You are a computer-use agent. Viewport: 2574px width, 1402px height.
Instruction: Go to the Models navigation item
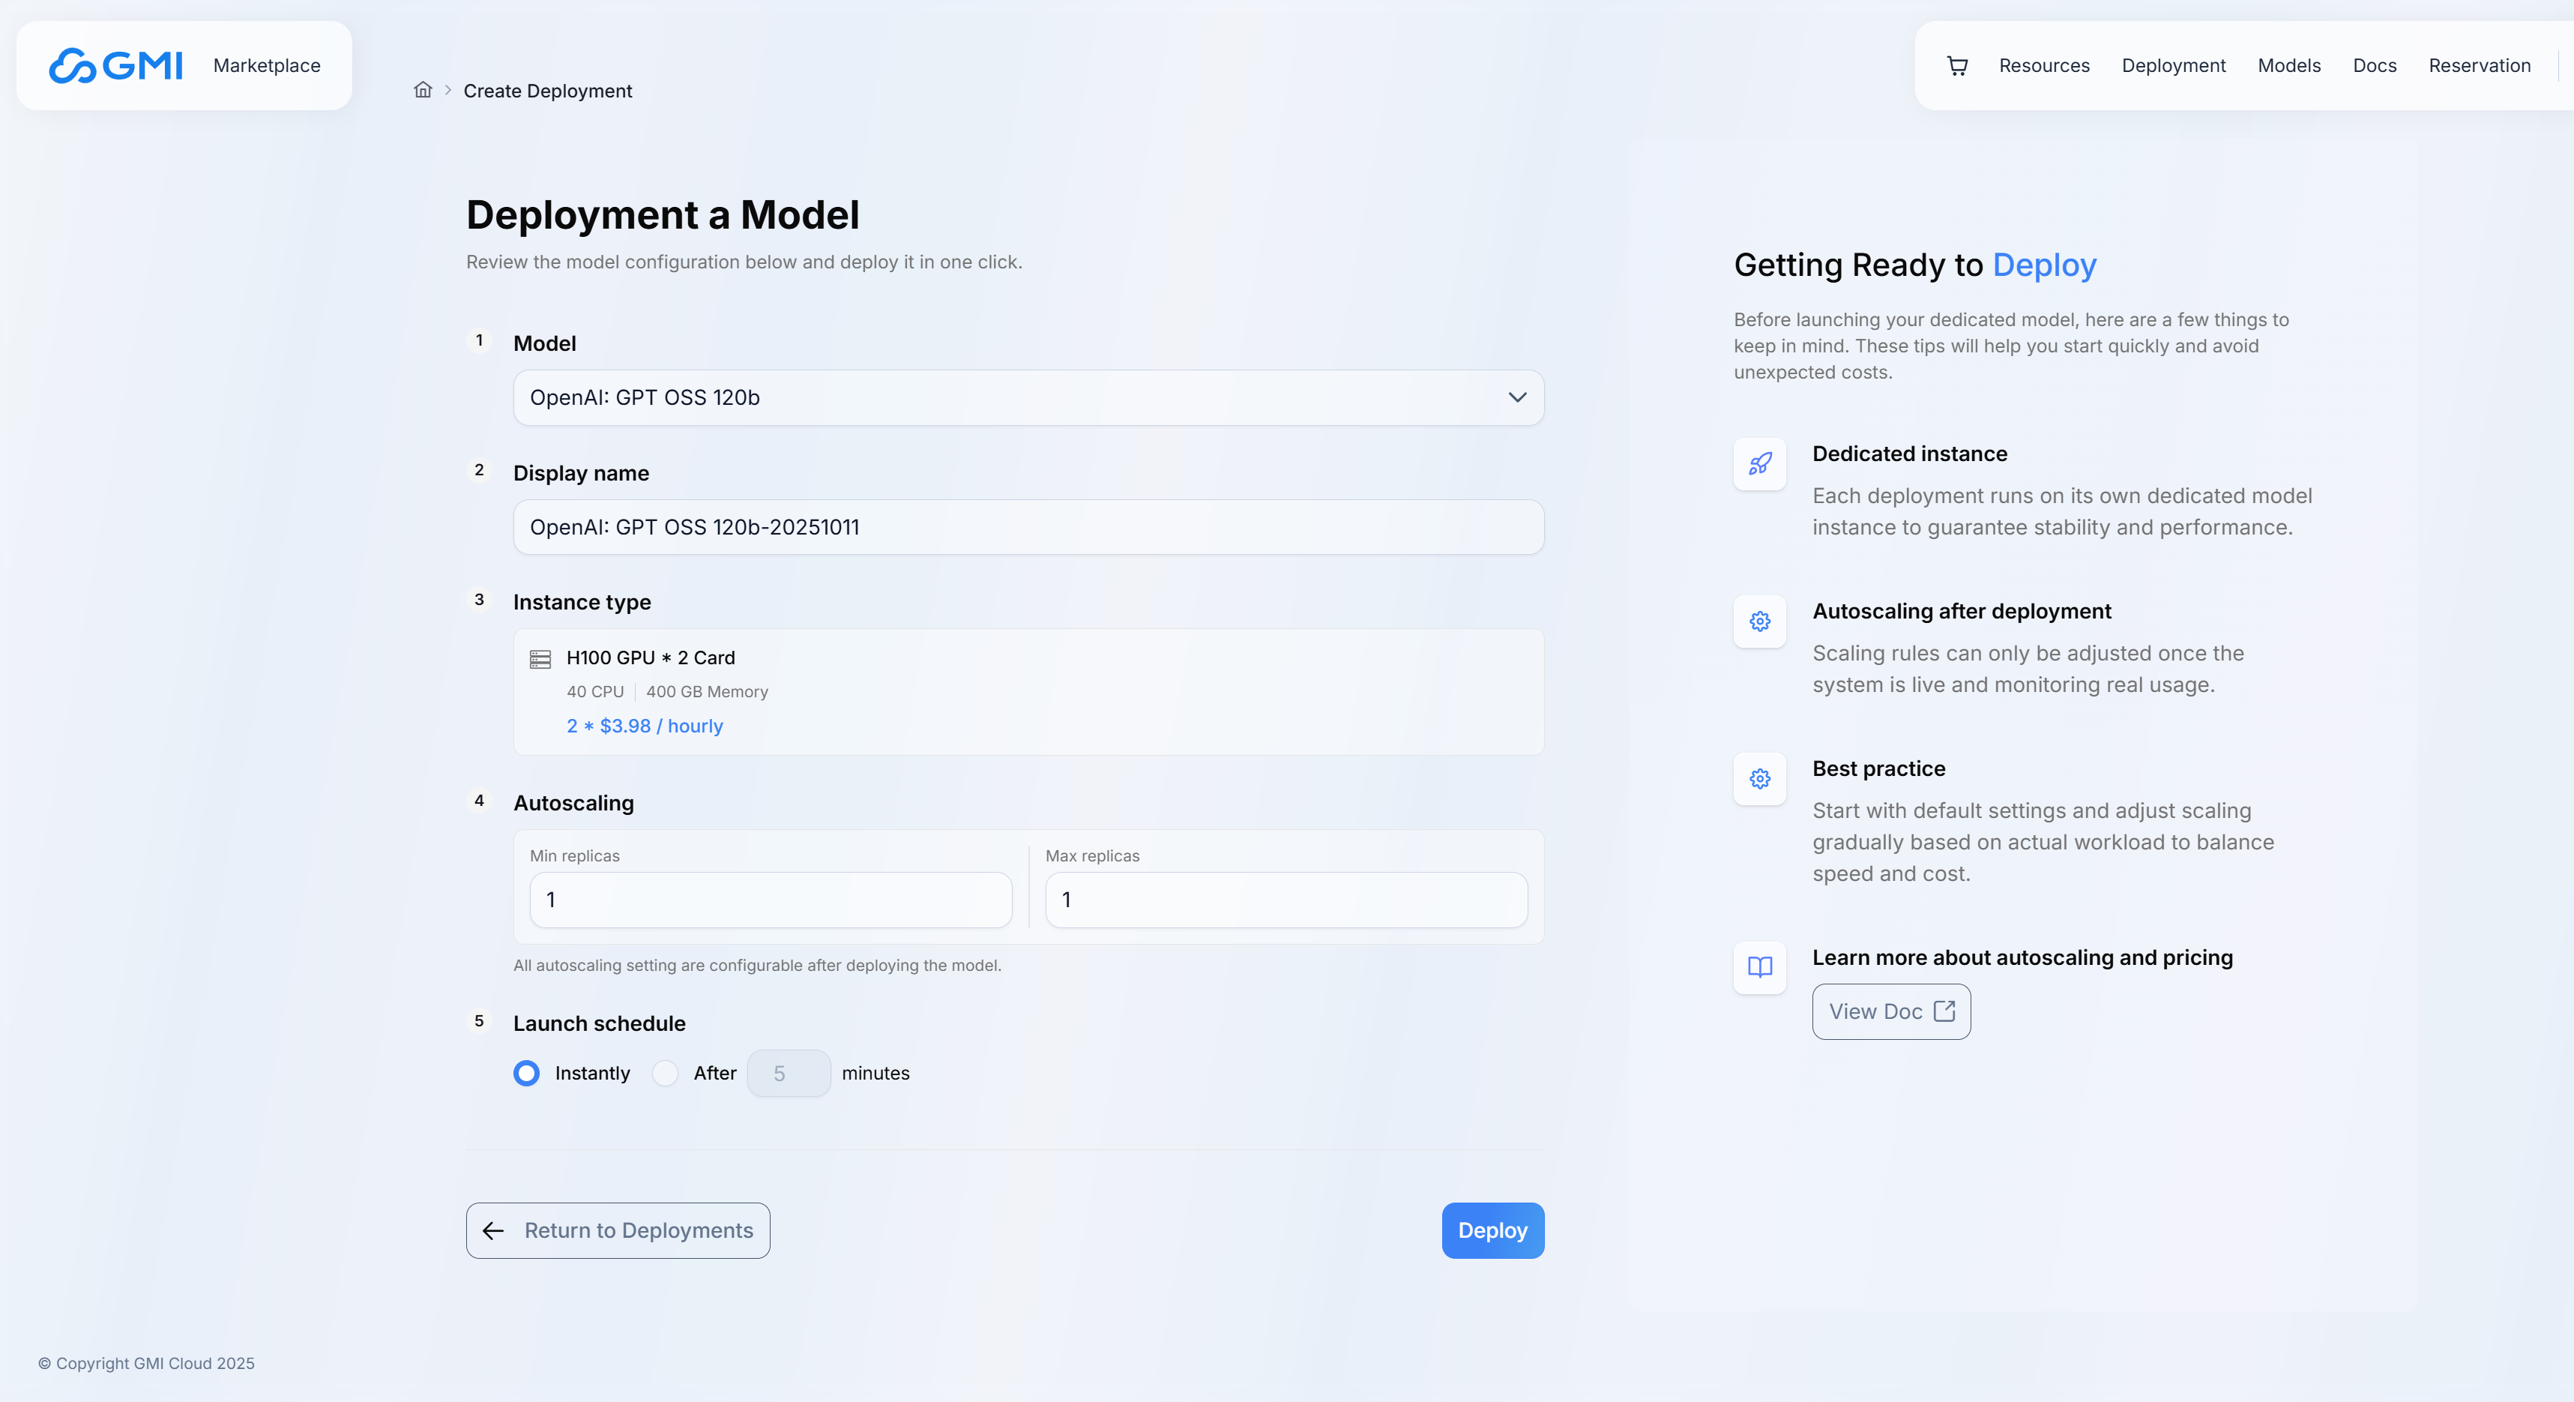2288,66
